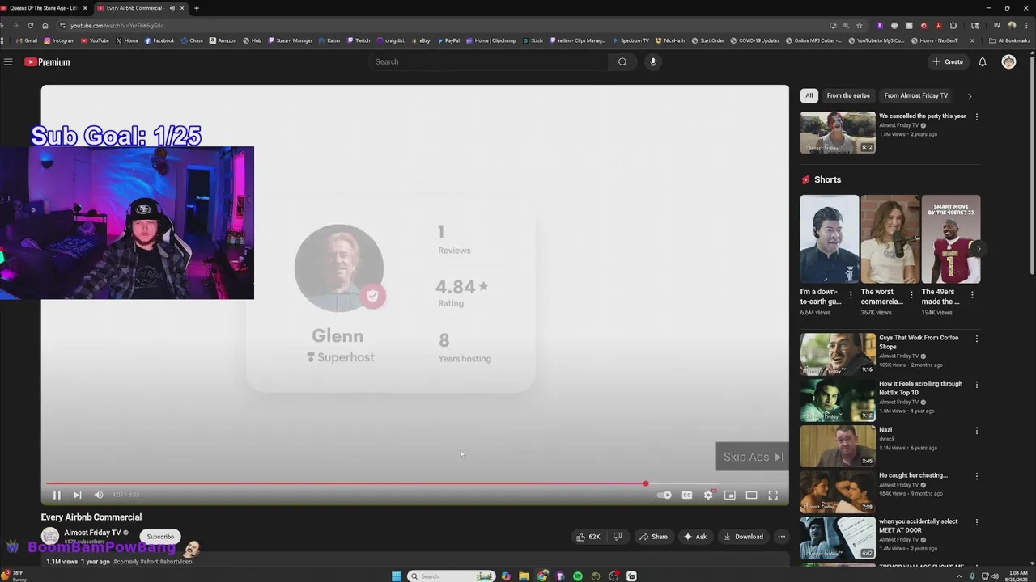Dislike the video

618,536
